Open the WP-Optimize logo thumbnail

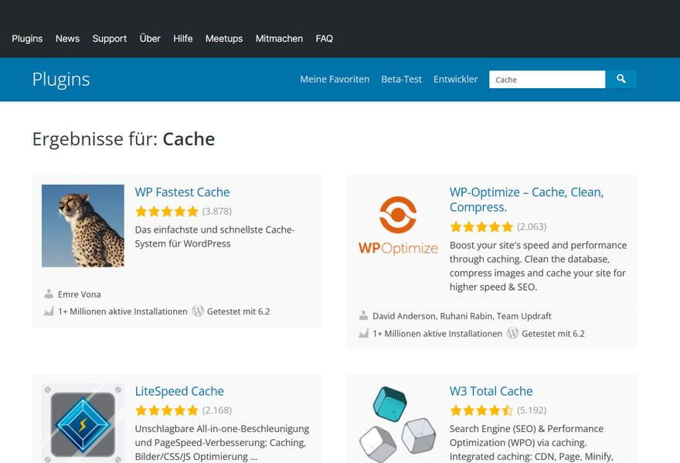click(398, 226)
